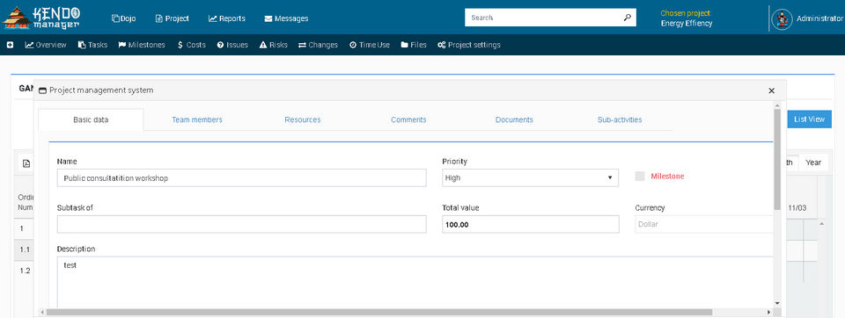Screen dimensions: 845x318
Task: Click the horizontal scrollbar of the dialog
Action: point(379,312)
